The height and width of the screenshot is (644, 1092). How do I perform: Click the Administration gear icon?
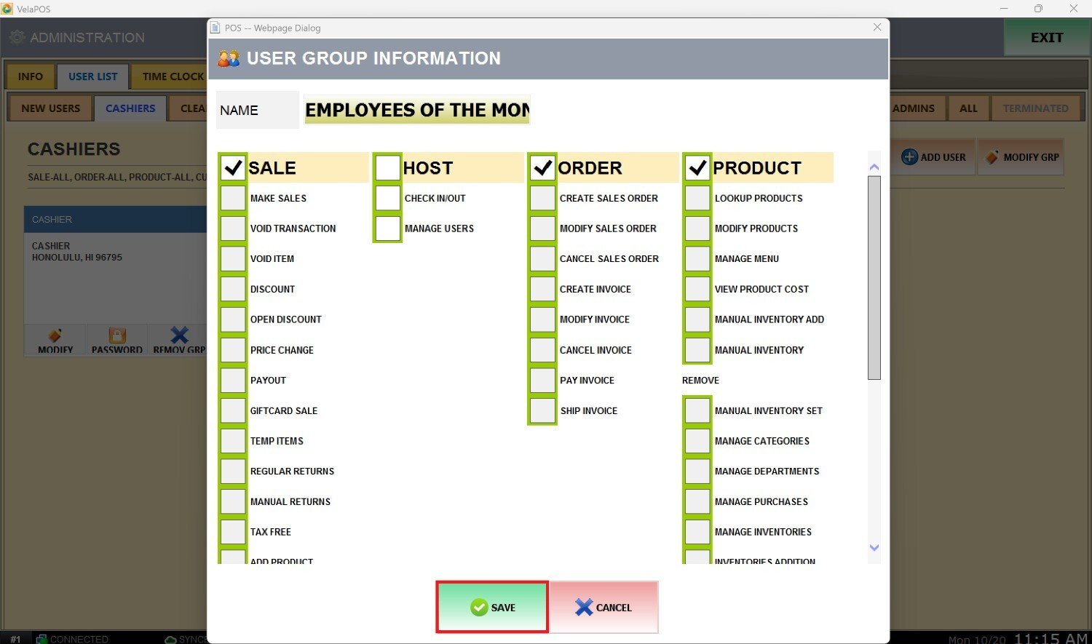click(17, 37)
